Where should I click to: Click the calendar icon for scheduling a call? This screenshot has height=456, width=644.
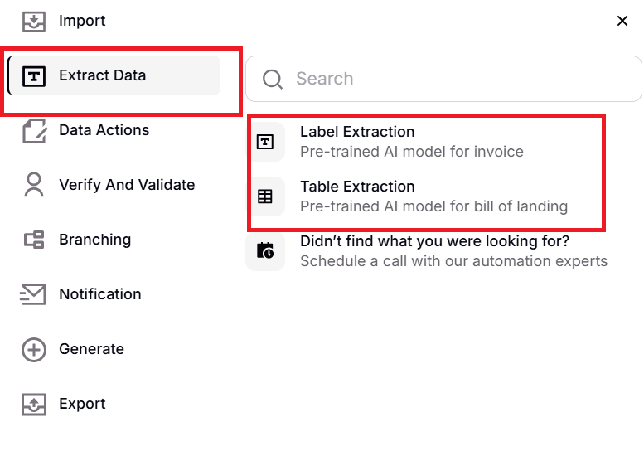pyautogui.click(x=265, y=251)
